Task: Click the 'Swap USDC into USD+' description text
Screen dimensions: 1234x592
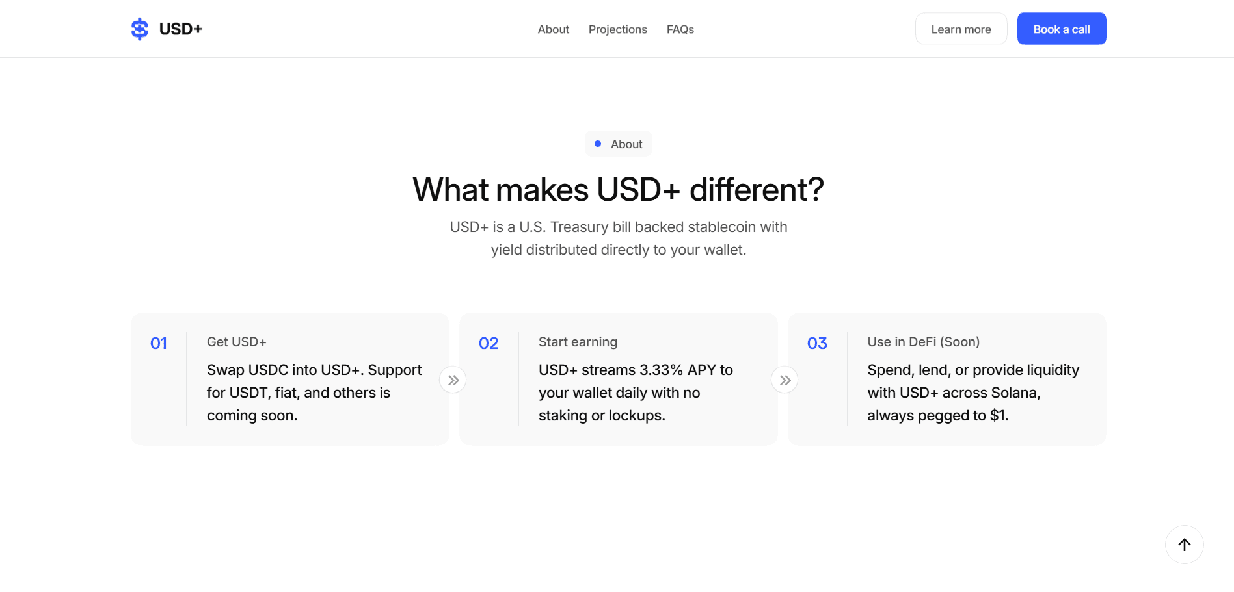Action: (315, 393)
